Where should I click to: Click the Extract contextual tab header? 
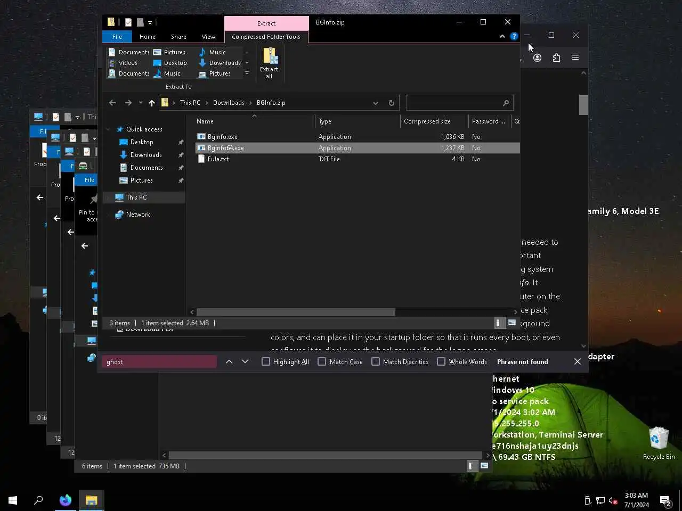pos(266,23)
